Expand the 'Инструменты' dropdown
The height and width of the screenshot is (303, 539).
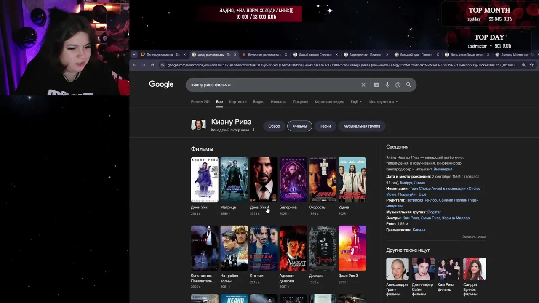(x=383, y=102)
